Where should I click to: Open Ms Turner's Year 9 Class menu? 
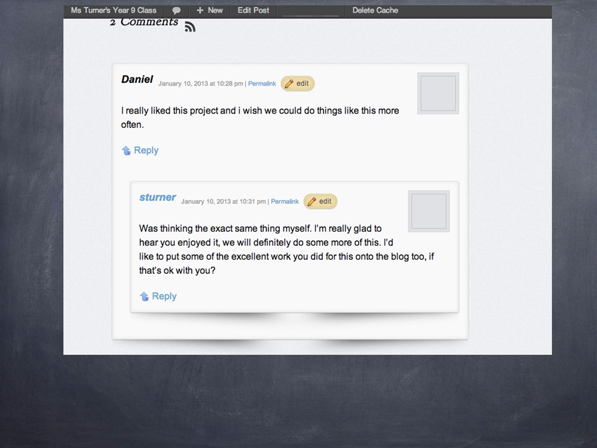coord(113,10)
